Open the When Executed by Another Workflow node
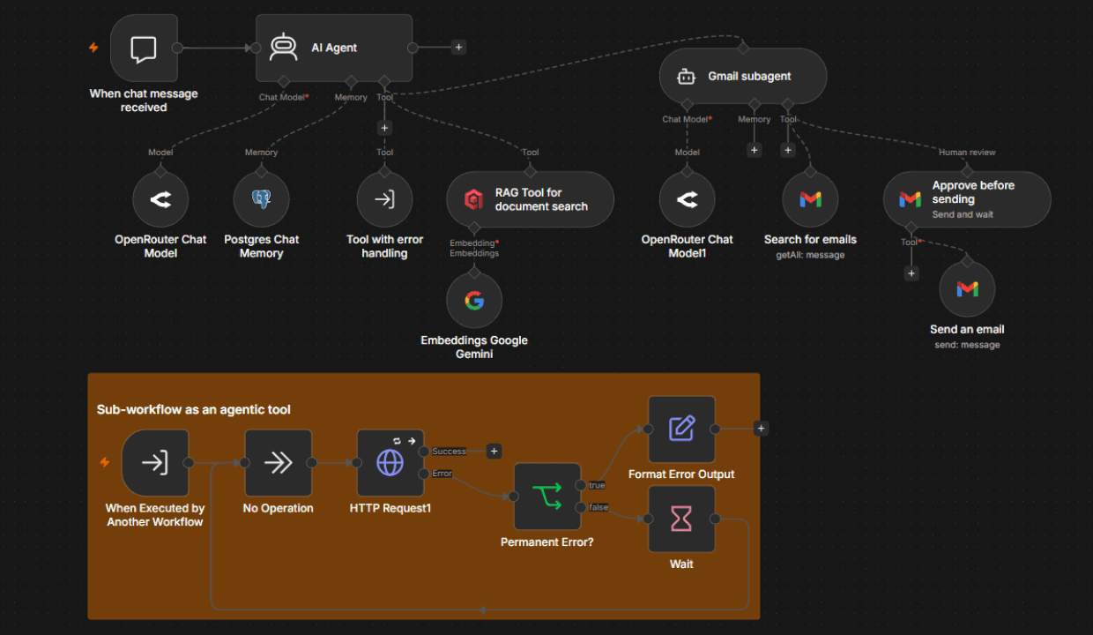 coord(155,463)
